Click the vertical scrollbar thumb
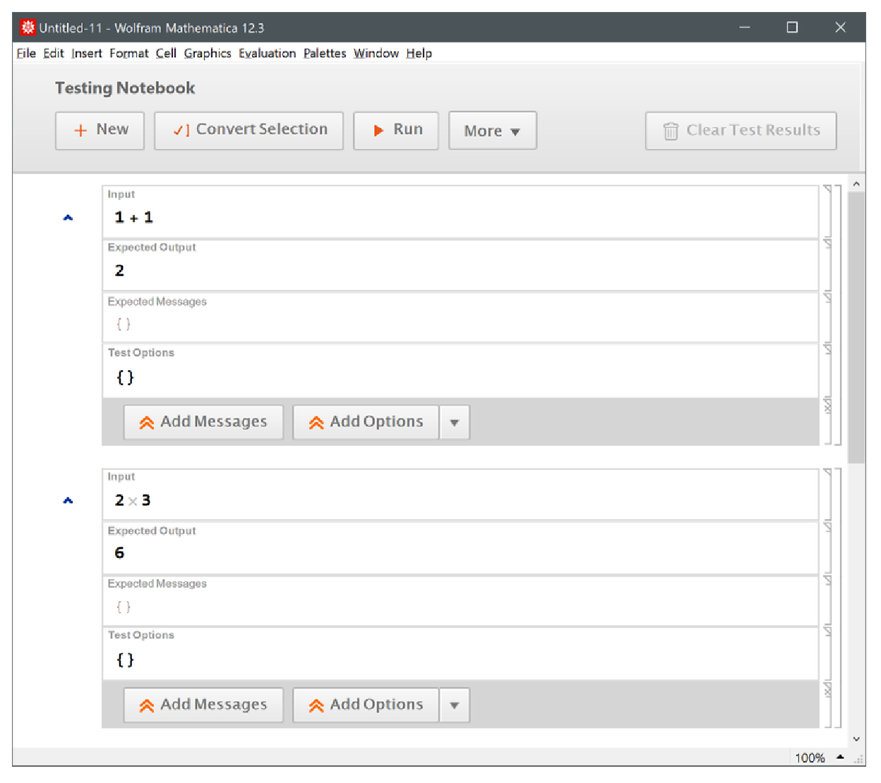The height and width of the screenshot is (783, 881). [x=856, y=324]
